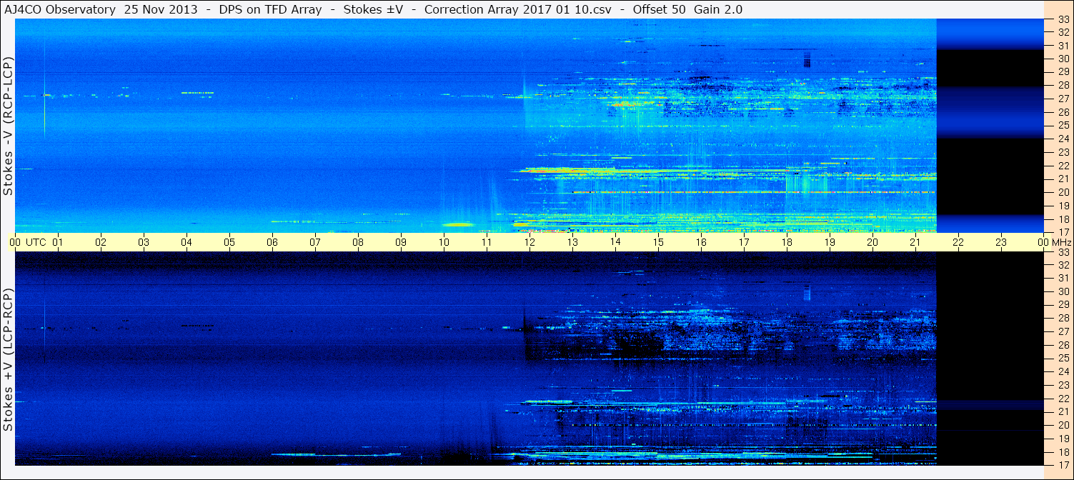Click the small black block near 30 MHz in upper panel
Screen dimensions: 1074x480
pos(807,60)
